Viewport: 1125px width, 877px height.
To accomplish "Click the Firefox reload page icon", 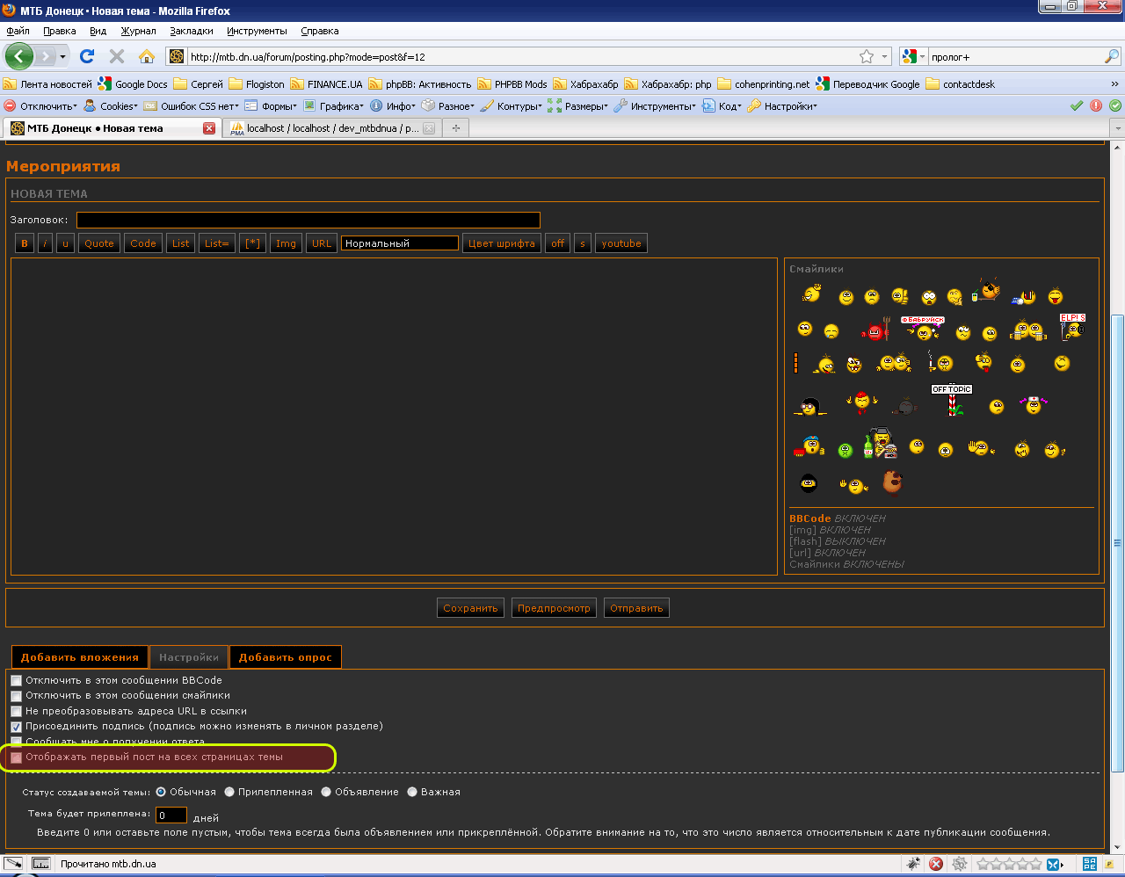I will [86, 56].
